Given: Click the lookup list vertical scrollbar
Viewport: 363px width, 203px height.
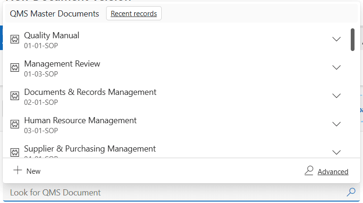Looking at the screenshot, I should [x=353, y=40].
